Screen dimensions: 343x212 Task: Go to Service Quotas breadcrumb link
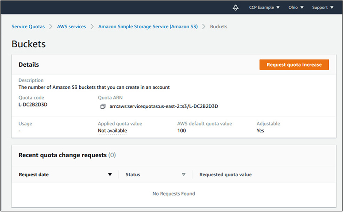click(28, 26)
